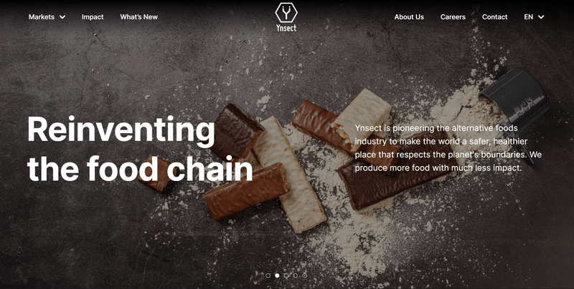Screen dimensions: 574x289
Task: Open the Careers link
Action: pyautogui.click(x=453, y=16)
